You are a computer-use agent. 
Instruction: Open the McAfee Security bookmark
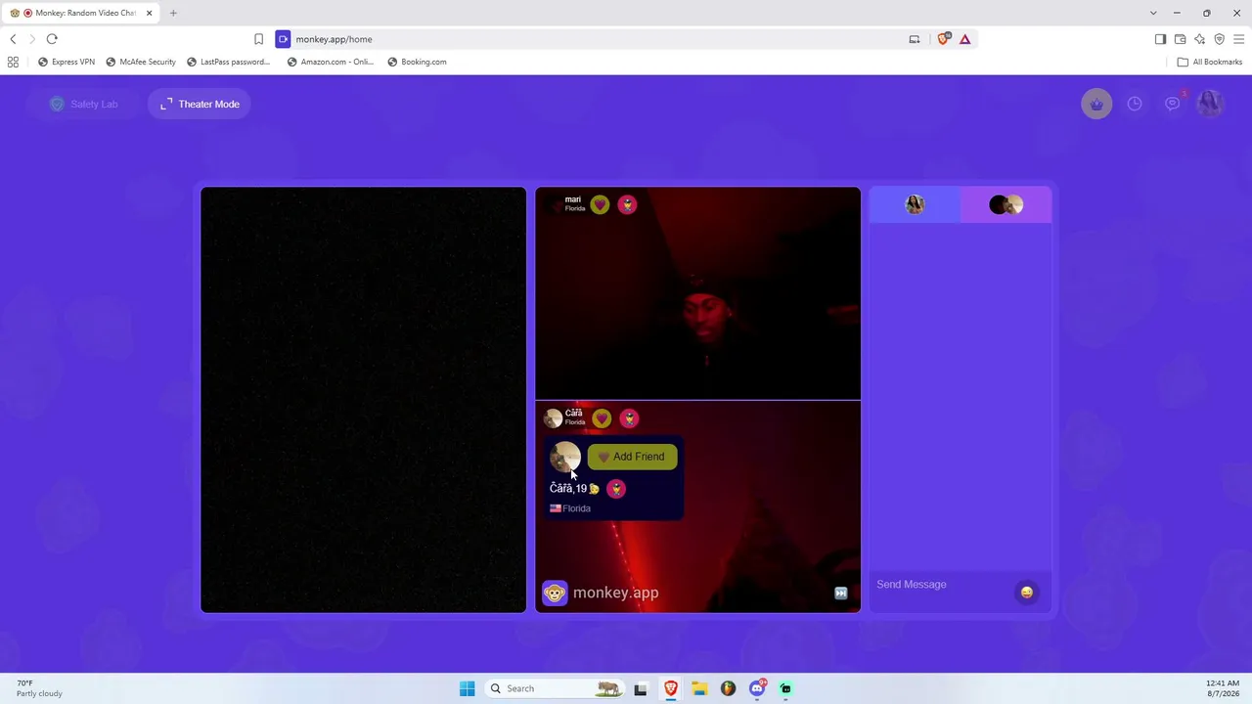141,62
